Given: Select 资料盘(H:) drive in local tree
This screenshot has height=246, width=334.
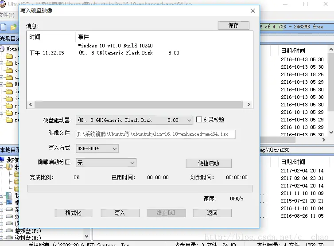Looking at the screenshot, I should pyautogui.click(x=28, y=238).
